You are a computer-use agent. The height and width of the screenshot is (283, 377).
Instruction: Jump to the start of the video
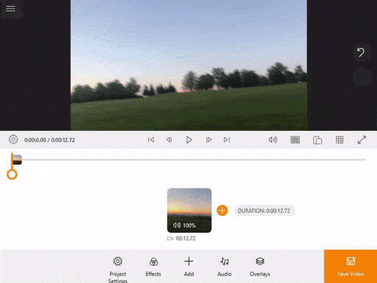(x=151, y=140)
